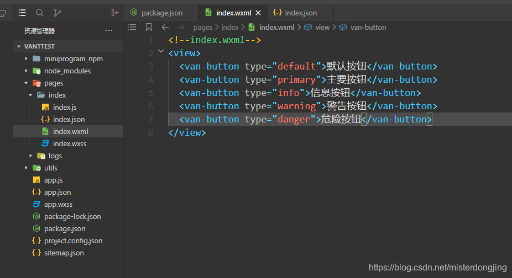Click the comment text index.wxml on line 1
This screenshot has height=278, width=512.
(x=217, y=40)
